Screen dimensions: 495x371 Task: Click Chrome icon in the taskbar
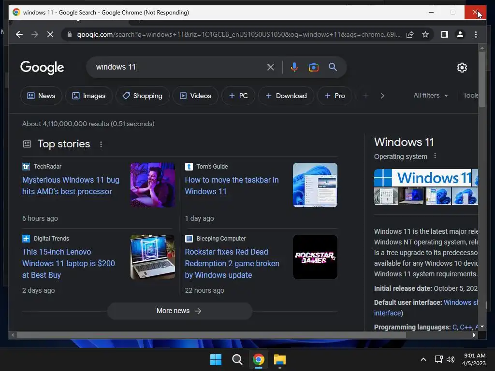tap(259, 359)
